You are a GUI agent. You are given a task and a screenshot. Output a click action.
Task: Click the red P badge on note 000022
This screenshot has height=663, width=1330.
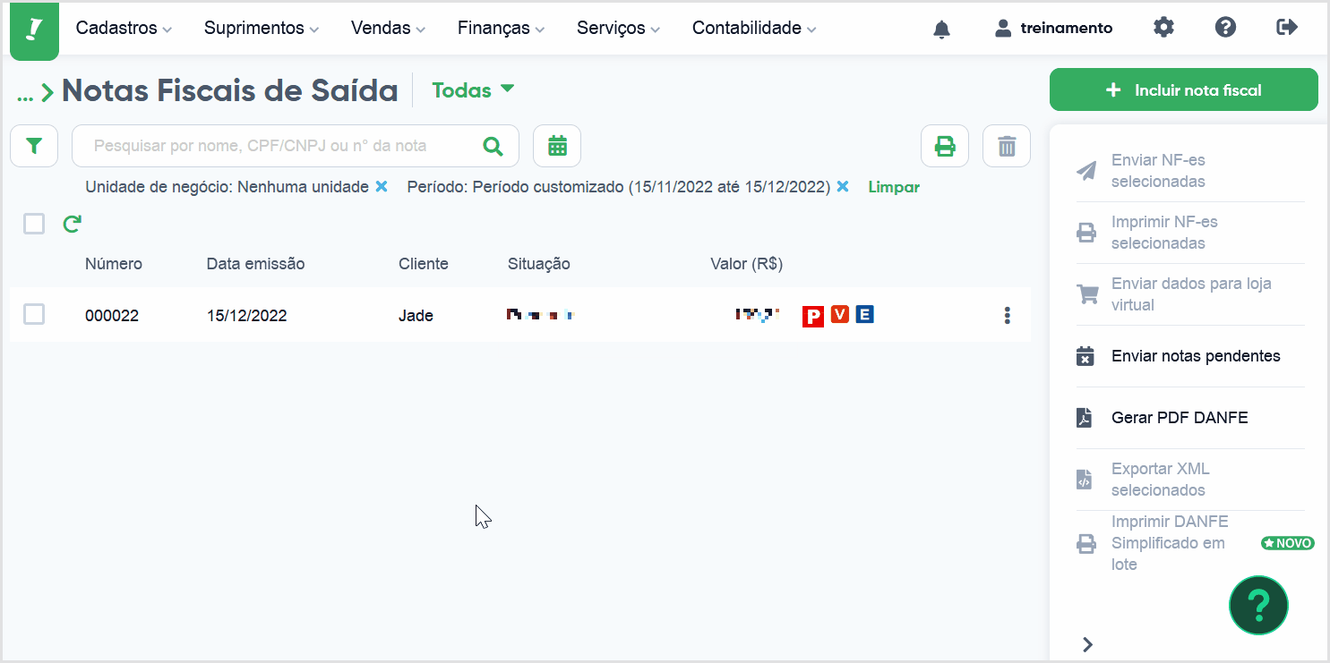coord(812,315)
